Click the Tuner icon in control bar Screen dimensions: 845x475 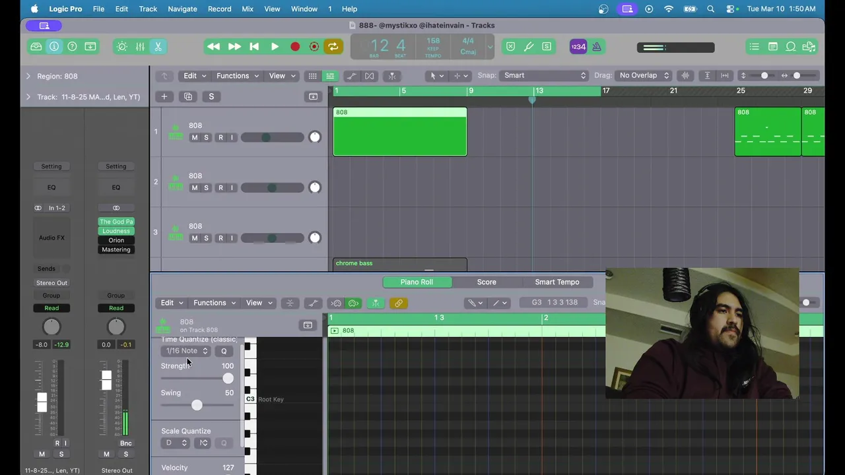coord(529,47)
